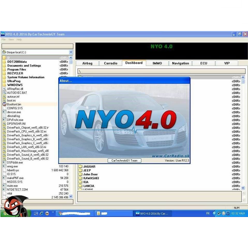
Task: Open the DDT2000data folder
Action: [17, 62]
